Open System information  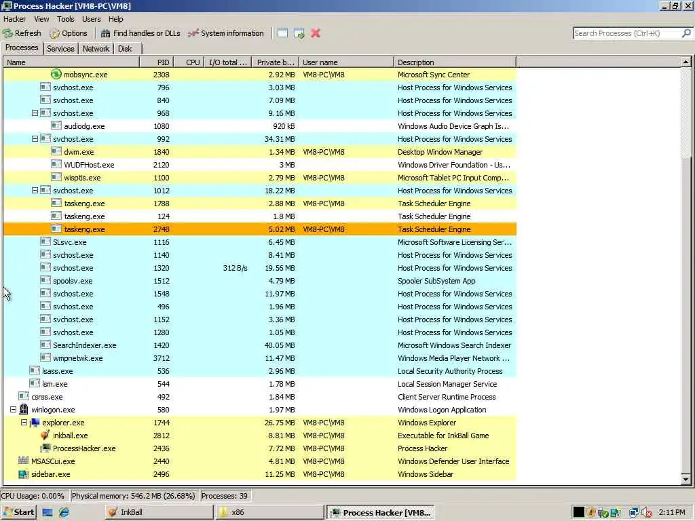tap(225, 33)
